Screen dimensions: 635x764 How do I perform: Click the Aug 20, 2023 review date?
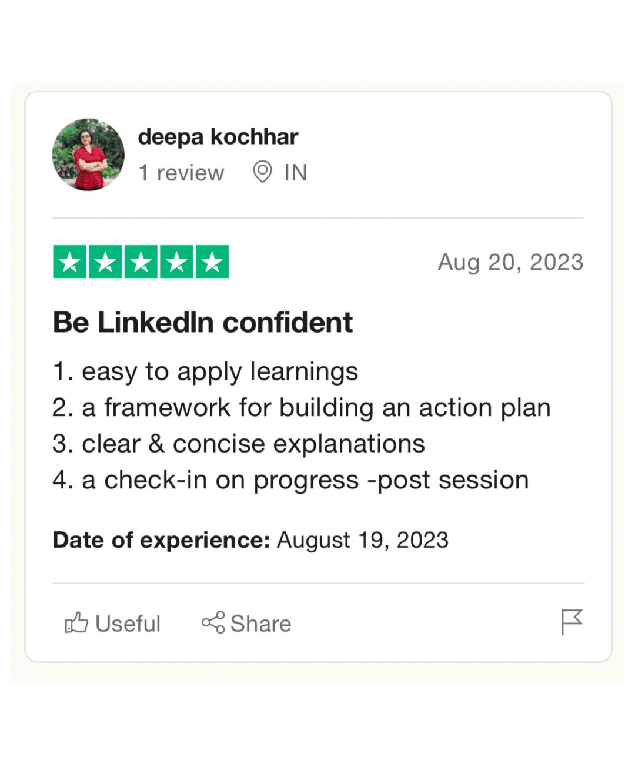[510, 262]
